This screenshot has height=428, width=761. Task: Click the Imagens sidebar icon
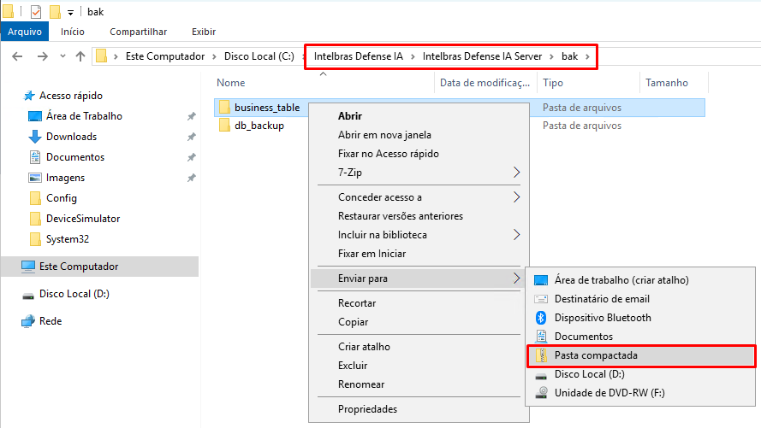pos(35,178)
